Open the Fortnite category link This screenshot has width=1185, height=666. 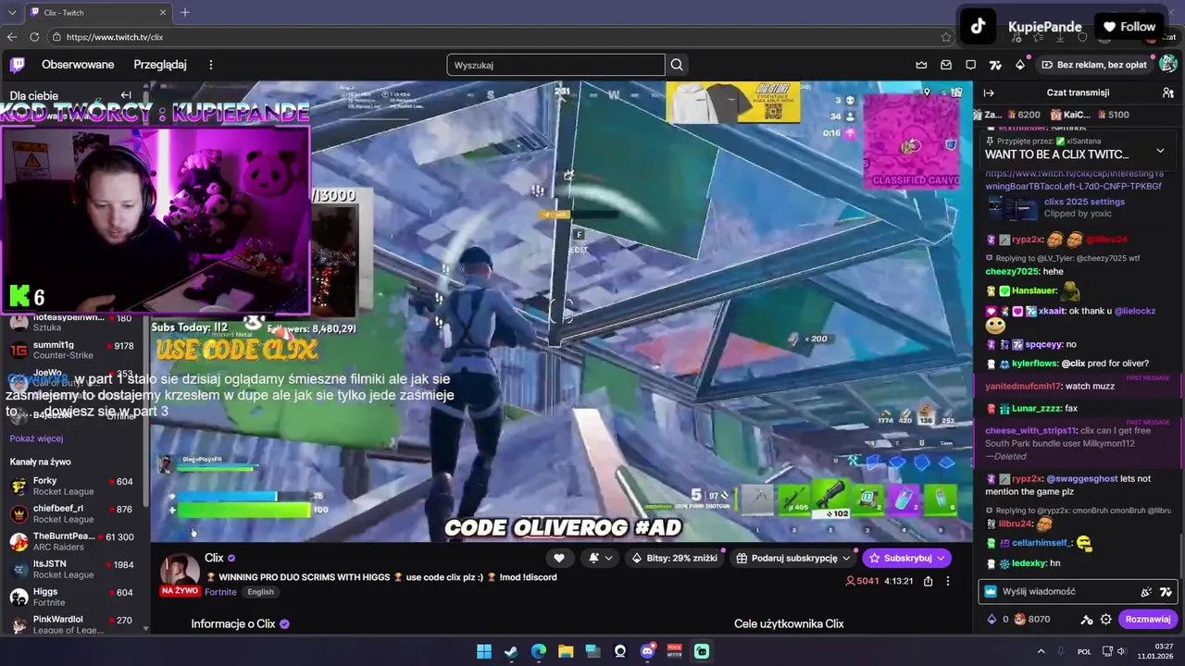click(220, 592)
